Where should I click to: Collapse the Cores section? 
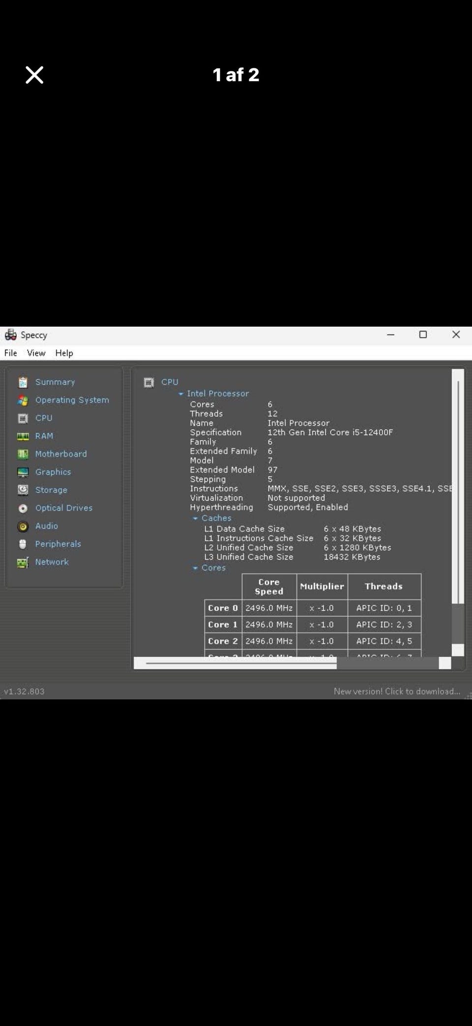(x=195, y=568)
